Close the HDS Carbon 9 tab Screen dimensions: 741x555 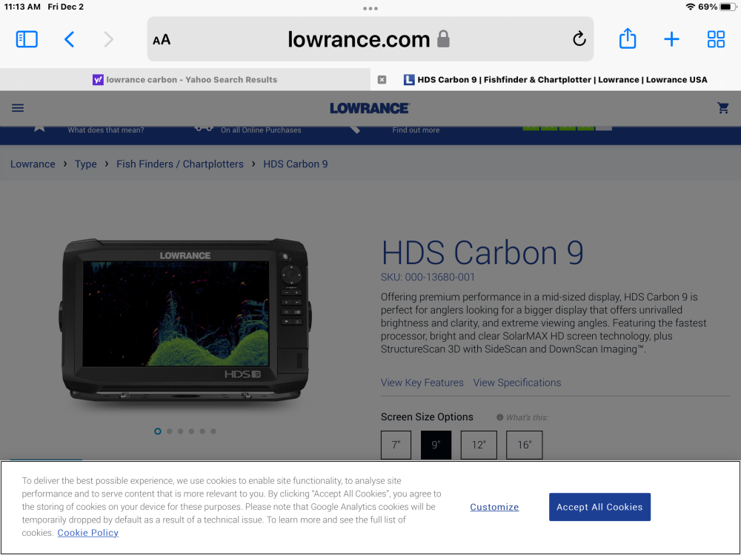pos(382,80)
